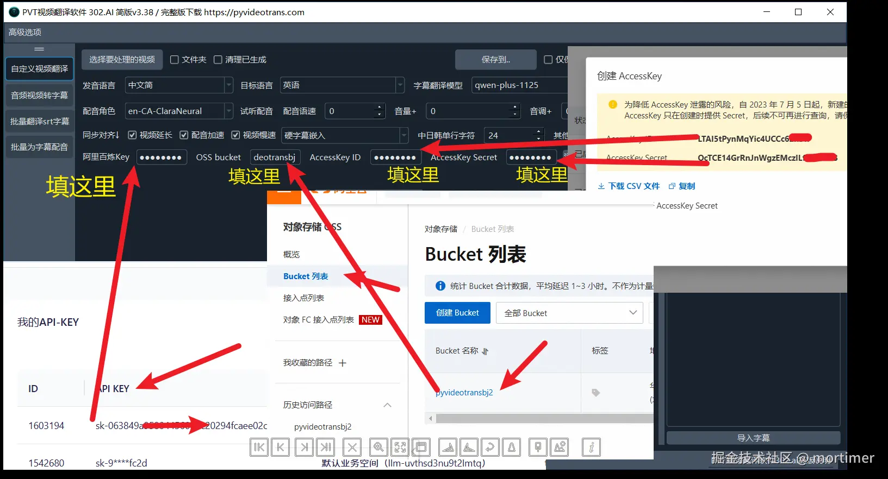The image size is (888, 479).
Task: Uncheck the 视频慢速 checkbox
Action: point(235,135)
